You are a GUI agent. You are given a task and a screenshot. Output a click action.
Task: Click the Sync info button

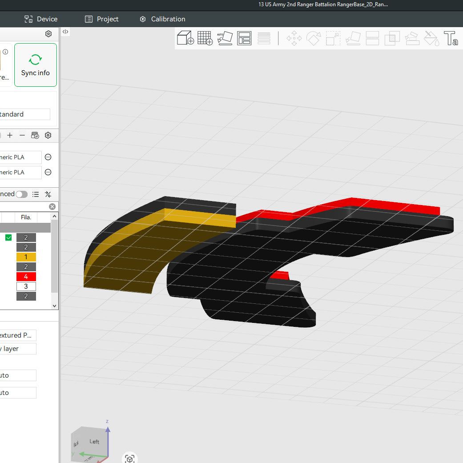(36, 65)
